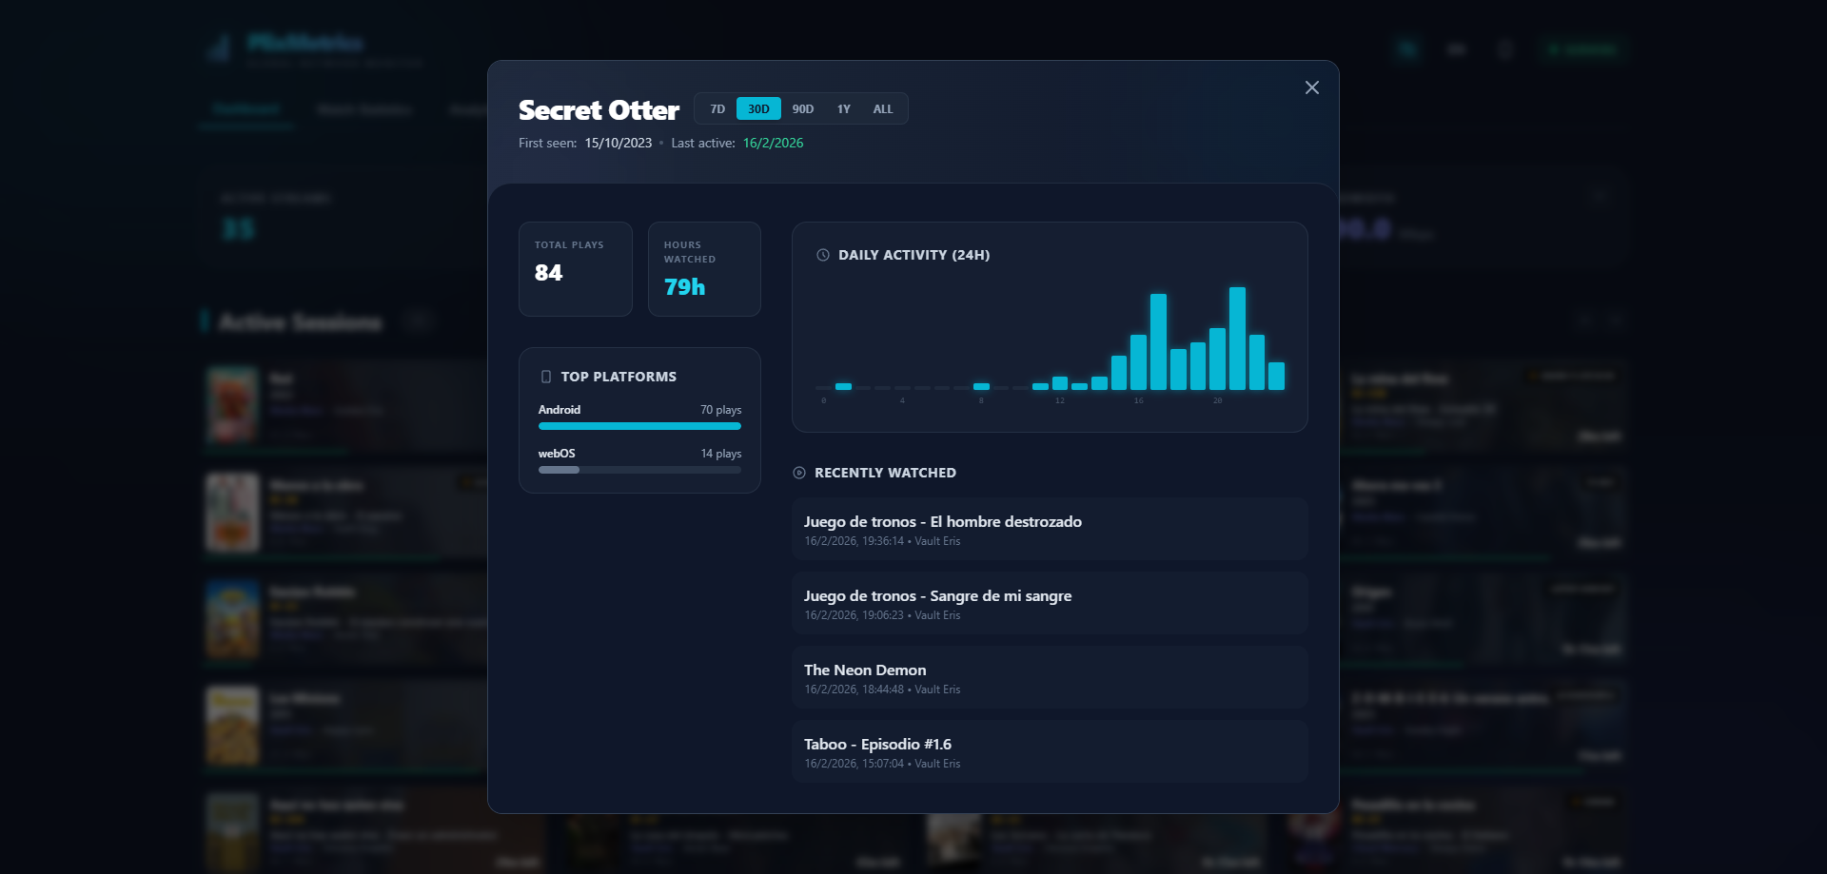Open Taboo - Episodio #1.6 entry
The width and height of the screenshot is (1827, 874).
click(1050, 752)
